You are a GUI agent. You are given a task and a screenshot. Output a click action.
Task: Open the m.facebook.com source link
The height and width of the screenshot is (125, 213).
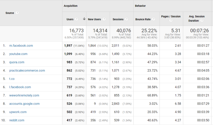pyautogui.click(x=21, y=46)
